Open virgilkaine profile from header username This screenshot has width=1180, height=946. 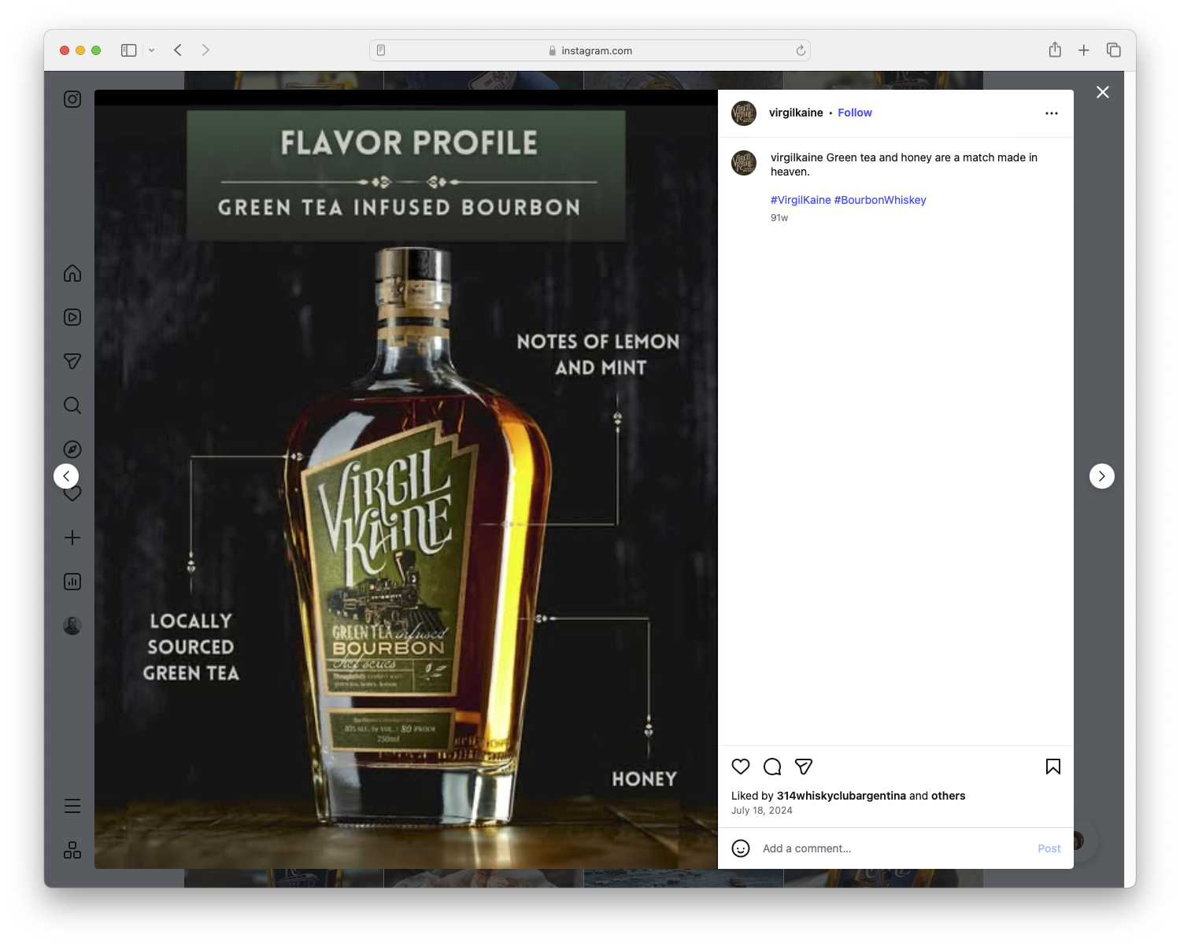coord(796,113)
